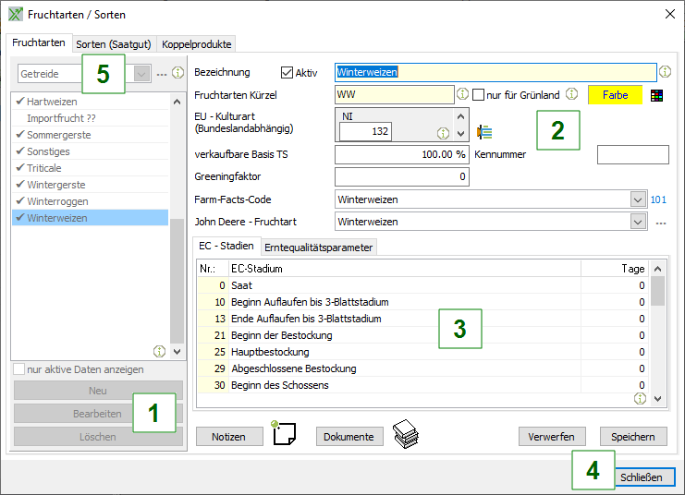
Task: Toggle the Aktiv checkbox
Action: pos(287,72)
